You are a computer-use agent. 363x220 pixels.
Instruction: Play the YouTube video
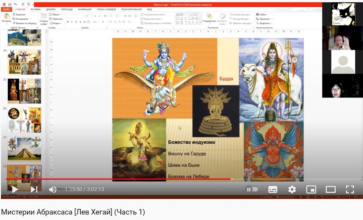click(15, 189)
